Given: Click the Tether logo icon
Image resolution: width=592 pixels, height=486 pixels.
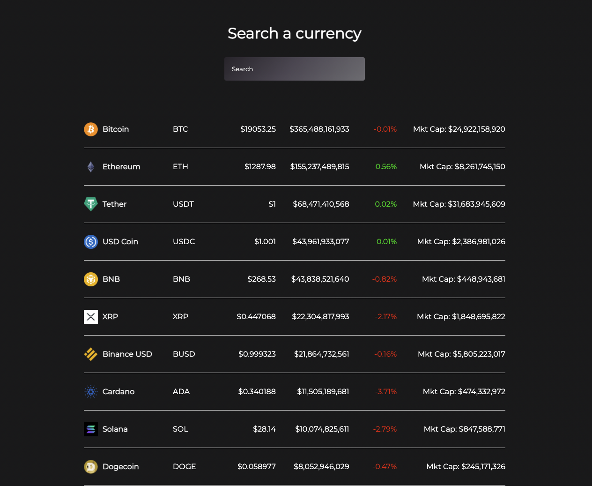Looking at the screenshot, I should (x=91, y=204).
